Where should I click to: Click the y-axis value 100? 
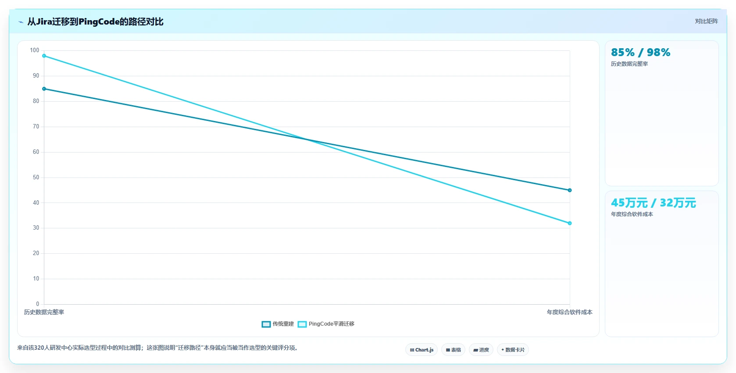point(35,50)
